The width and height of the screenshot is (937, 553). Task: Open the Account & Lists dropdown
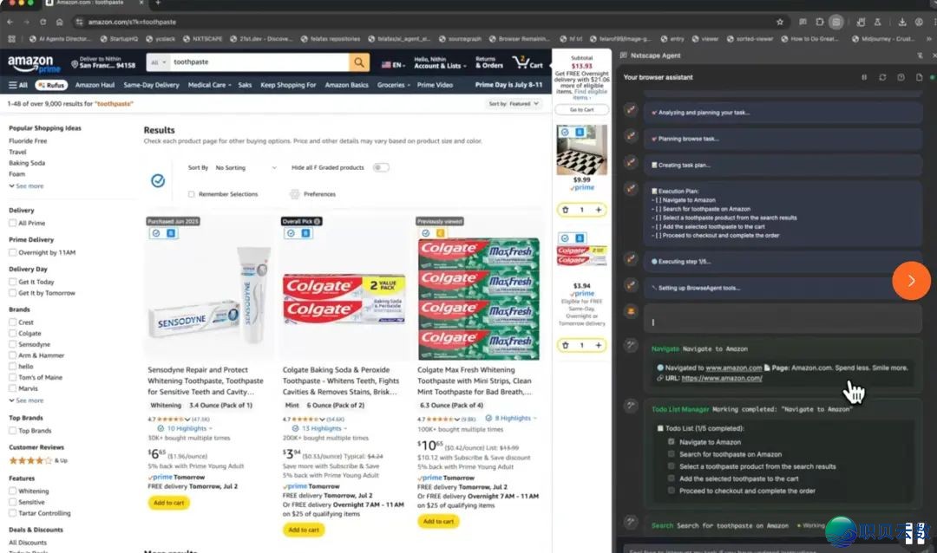[440, 62]
